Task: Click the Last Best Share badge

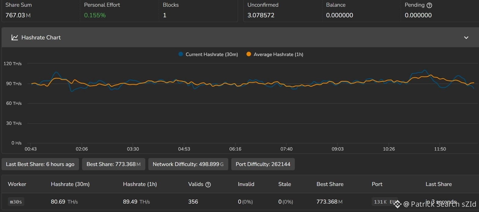Action: (40, 164)
